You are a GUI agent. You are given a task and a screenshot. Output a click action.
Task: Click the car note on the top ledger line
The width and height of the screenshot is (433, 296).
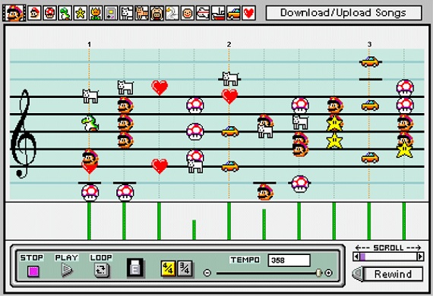point(370,61)
